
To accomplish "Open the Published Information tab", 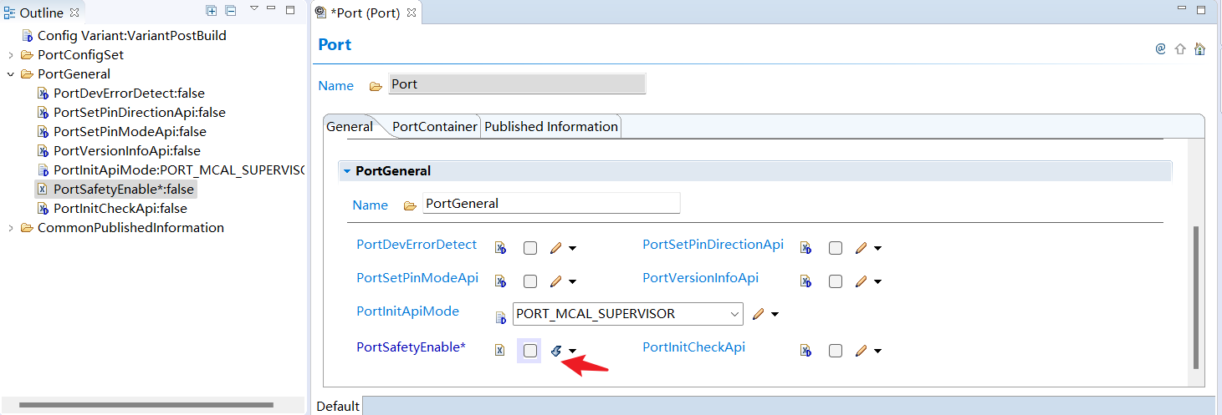I will click(551, 127).
